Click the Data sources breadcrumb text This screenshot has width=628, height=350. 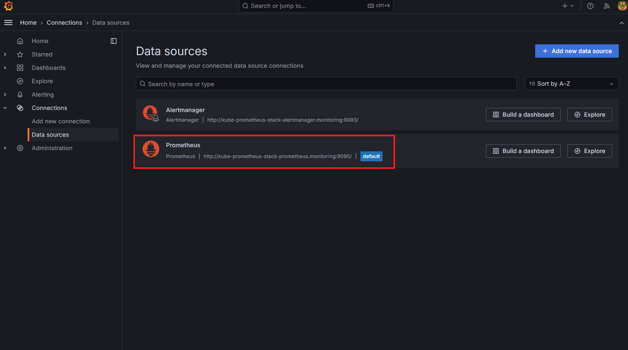pos(111,23)
